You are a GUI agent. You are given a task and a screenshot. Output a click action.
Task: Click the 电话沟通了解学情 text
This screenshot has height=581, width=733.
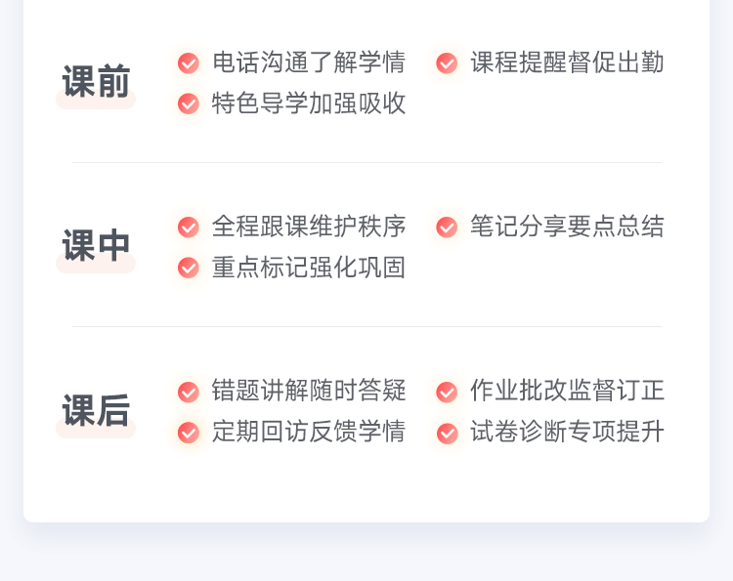(309, 62)
